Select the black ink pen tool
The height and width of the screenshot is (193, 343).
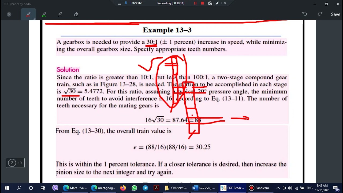pyautogui.click(x=60, y=14)
